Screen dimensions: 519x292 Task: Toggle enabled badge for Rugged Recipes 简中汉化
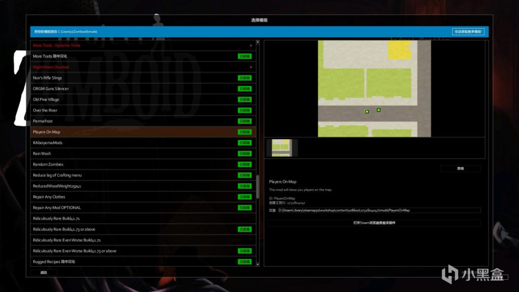pyautogui.click(x=244, y=262)
